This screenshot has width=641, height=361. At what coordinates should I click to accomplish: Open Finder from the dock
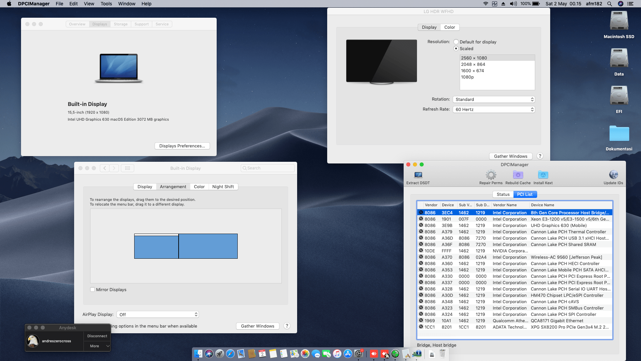pyautogui.click(x=198, y=354)
